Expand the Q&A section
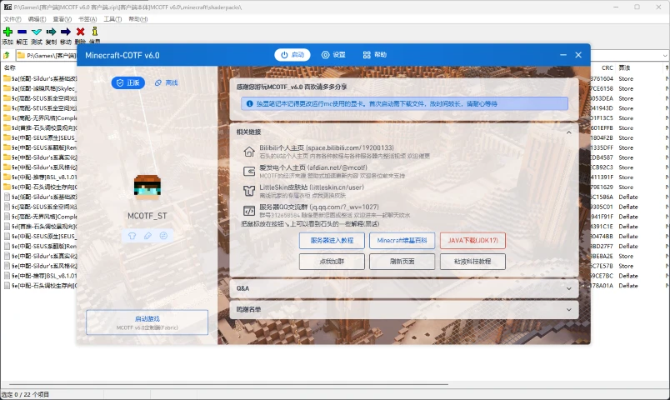Viewport: 670px width, 400px height. (x=568, y=288)
